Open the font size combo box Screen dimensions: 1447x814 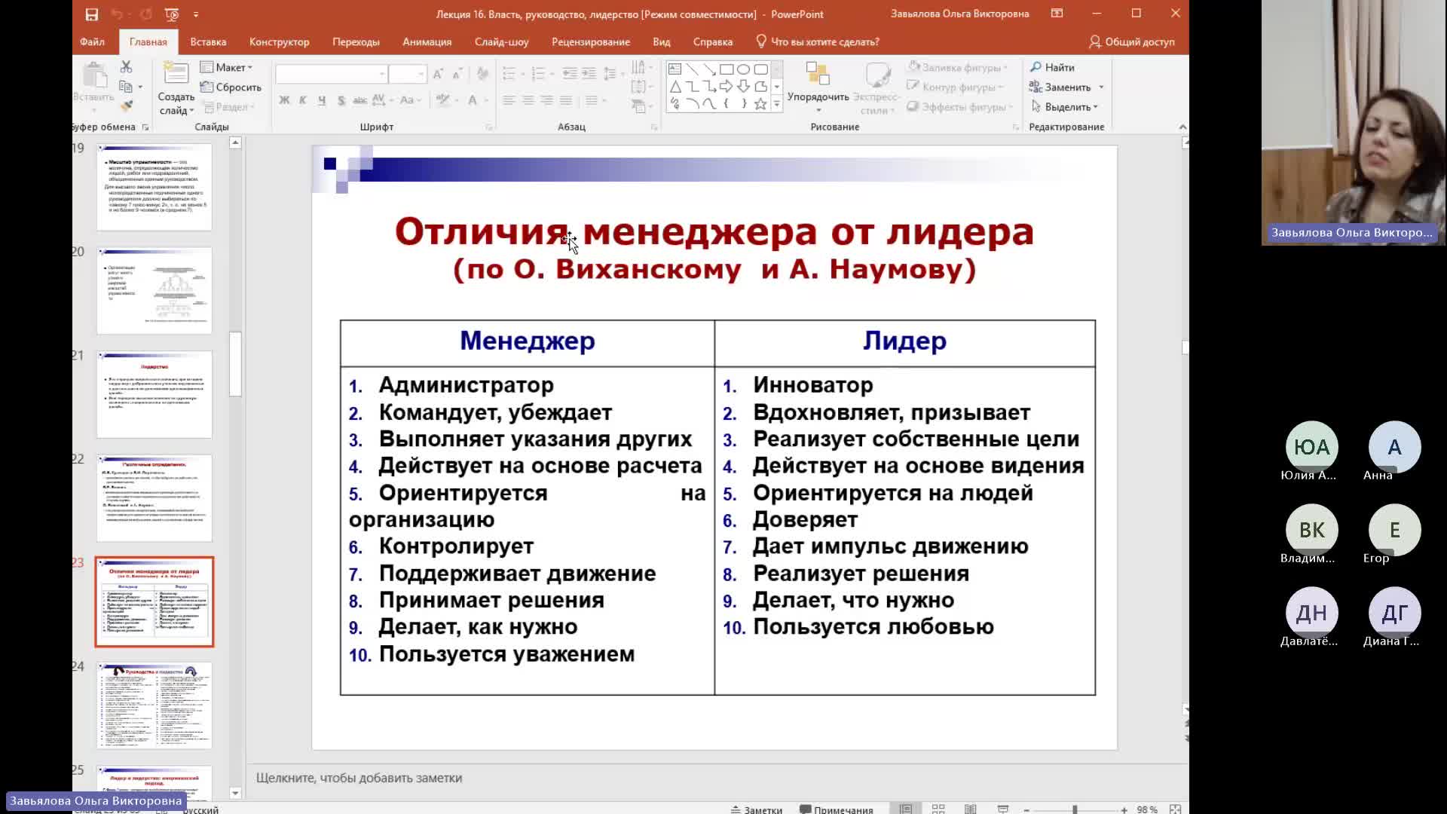point(408,73)
